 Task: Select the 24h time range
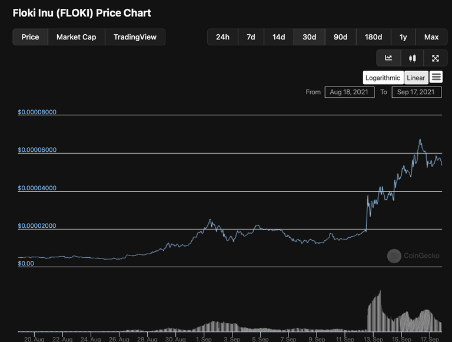(222, 37)
